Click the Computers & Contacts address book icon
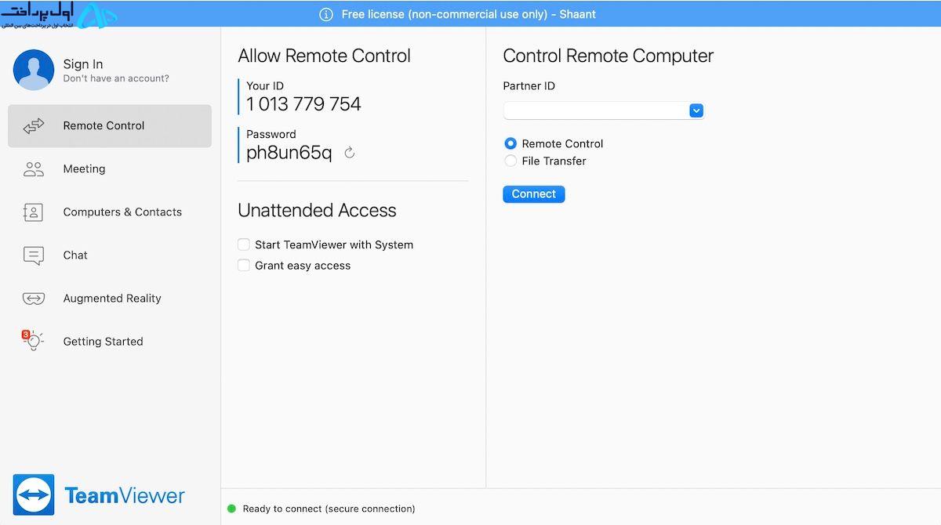Image resolution: width=941 pixels, height=525 pixels. pyautogui.click(x=34, y=212)
